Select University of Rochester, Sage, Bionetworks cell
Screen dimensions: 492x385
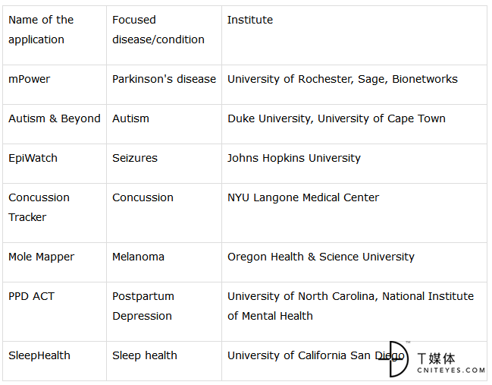coord(354,85)
